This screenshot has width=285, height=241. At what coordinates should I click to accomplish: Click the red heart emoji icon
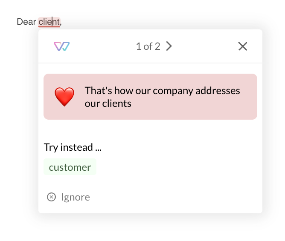point(64,97)
